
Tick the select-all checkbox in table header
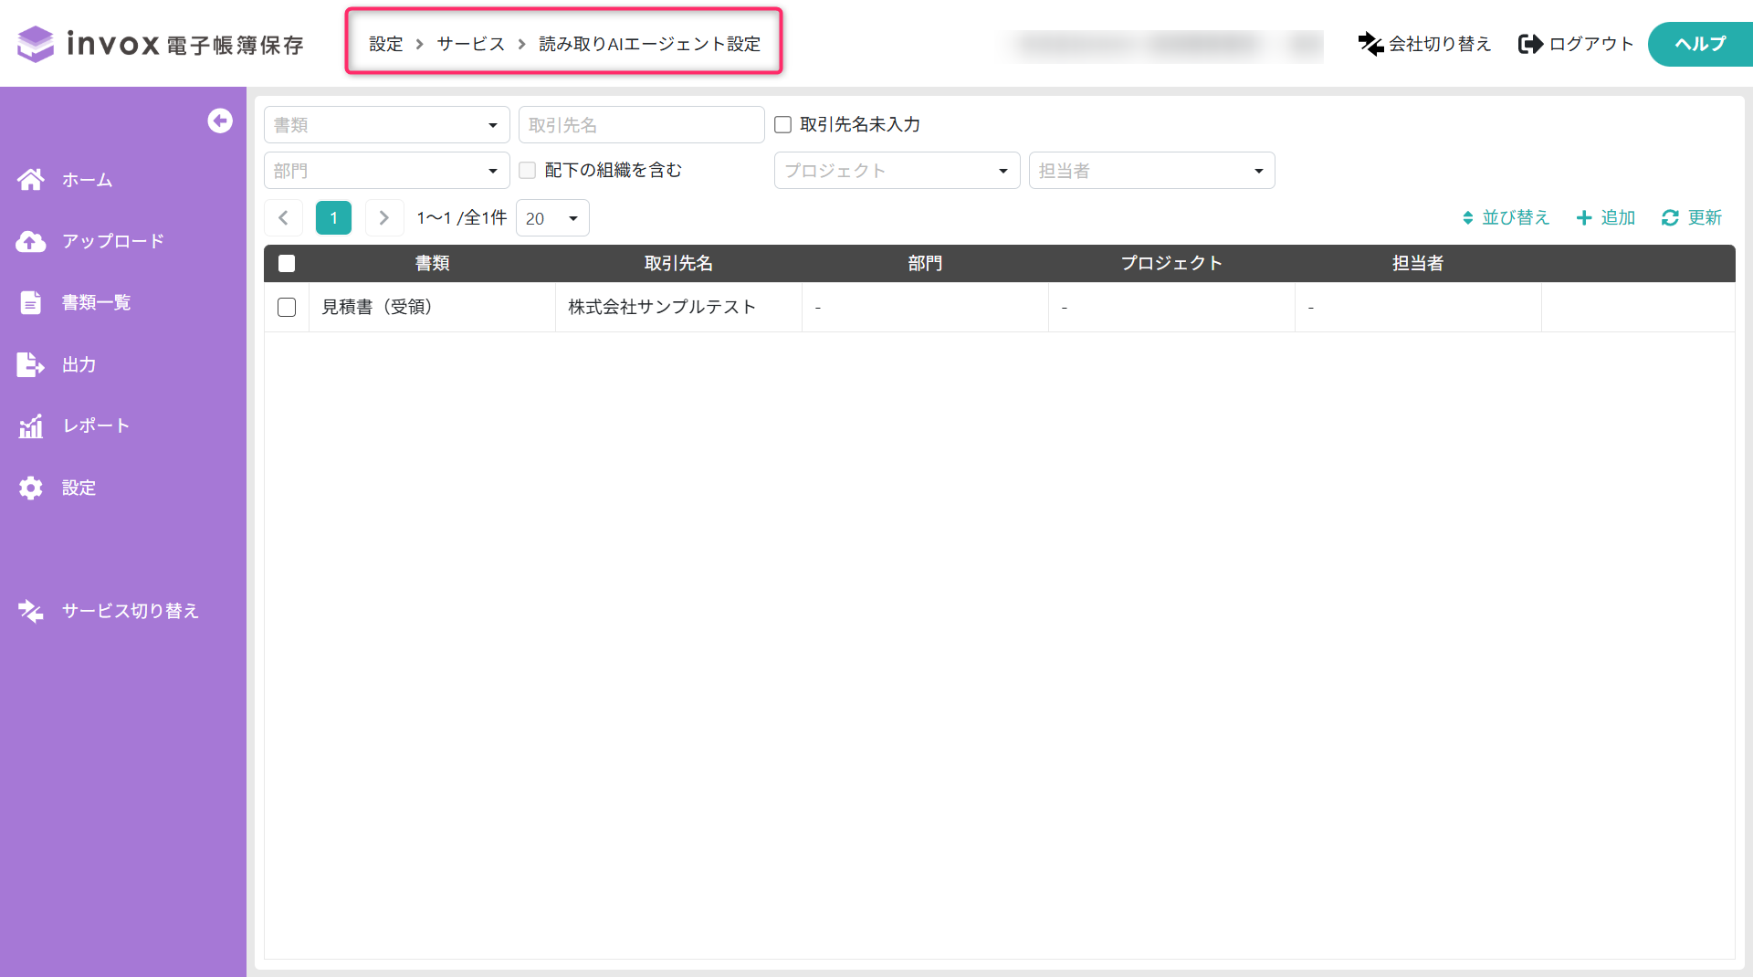pos(287,264)
